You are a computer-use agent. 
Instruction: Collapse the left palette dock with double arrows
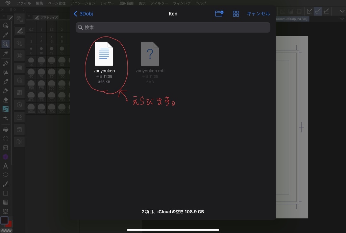click(x=2, y=9)
